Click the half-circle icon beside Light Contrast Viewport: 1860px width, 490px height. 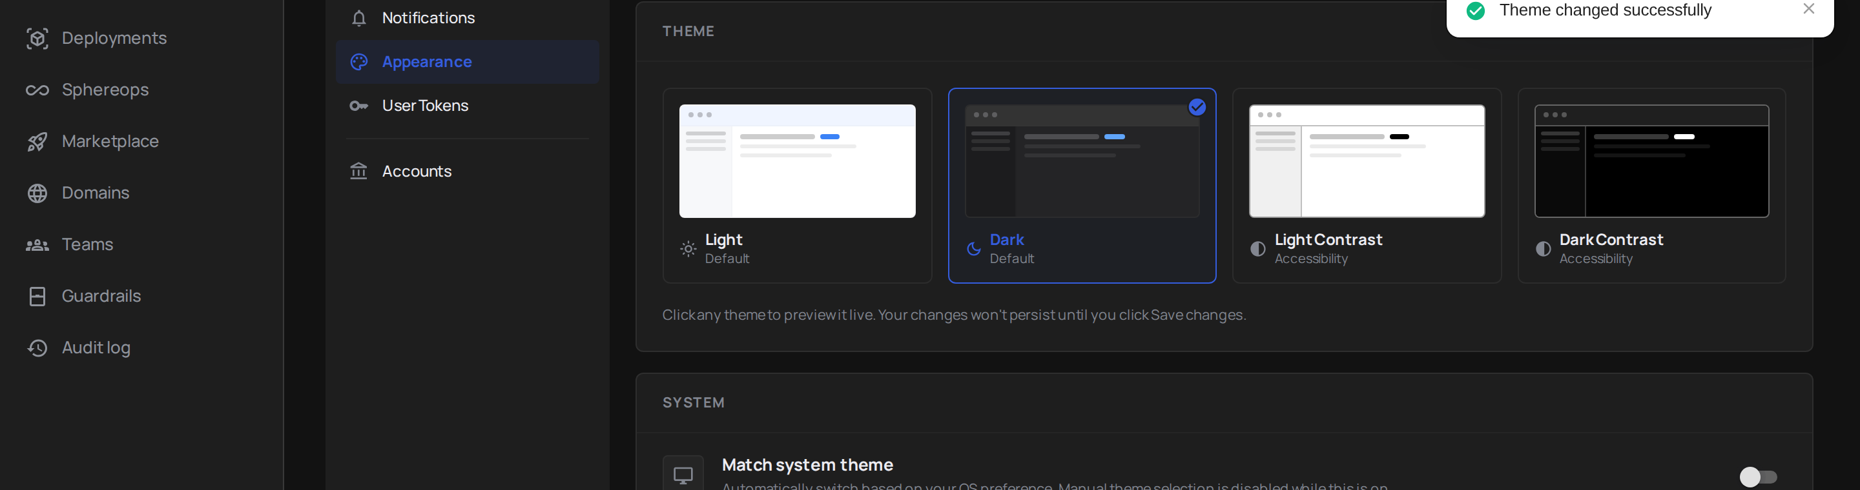point(1258,249)
